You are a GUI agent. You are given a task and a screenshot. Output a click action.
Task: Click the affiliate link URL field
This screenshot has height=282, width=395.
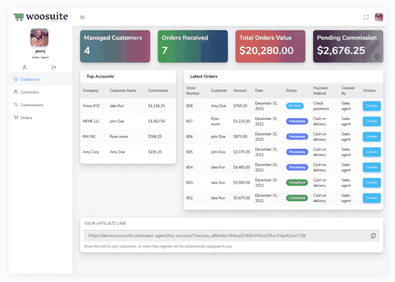click(x=231, y=236)
